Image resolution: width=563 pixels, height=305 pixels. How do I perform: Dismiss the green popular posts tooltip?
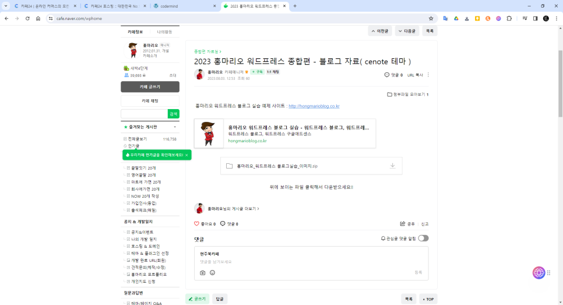point(187,155)
